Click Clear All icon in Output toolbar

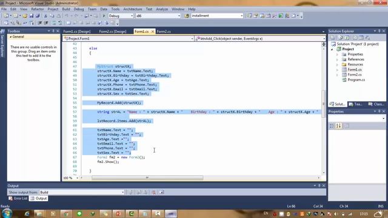coord(153,192)
